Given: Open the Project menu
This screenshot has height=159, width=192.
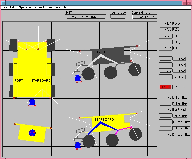Looking at the screenshot, I should (x=39, y=7).
